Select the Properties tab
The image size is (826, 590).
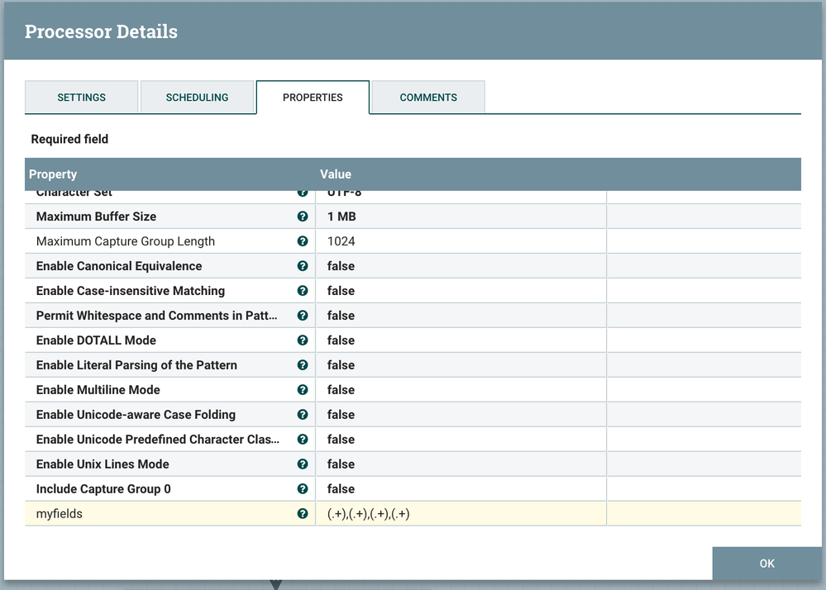tap(313, 98)
